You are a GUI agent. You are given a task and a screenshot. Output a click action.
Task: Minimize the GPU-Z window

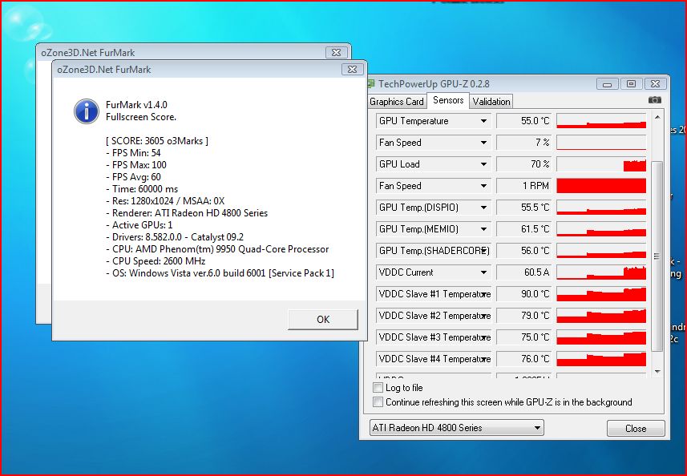tap(608, 83)
